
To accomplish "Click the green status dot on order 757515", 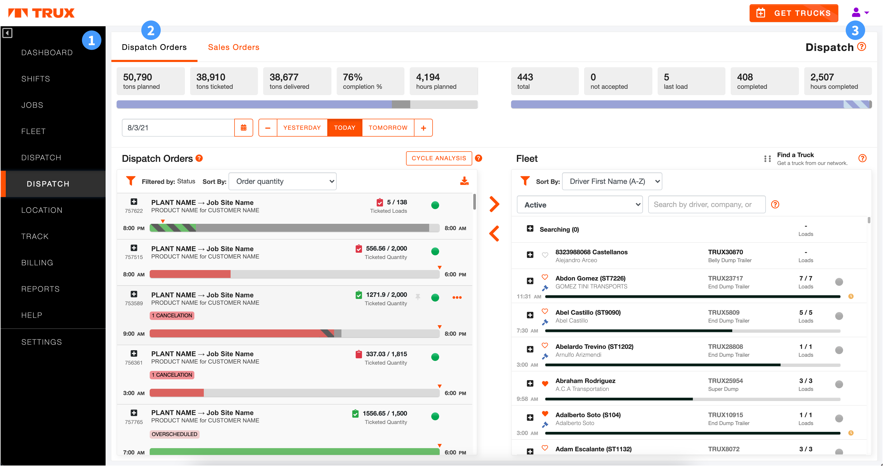I will pos(435,251).
